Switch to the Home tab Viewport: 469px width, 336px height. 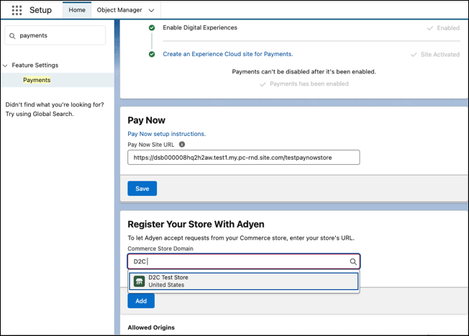(x=77, y=10)
